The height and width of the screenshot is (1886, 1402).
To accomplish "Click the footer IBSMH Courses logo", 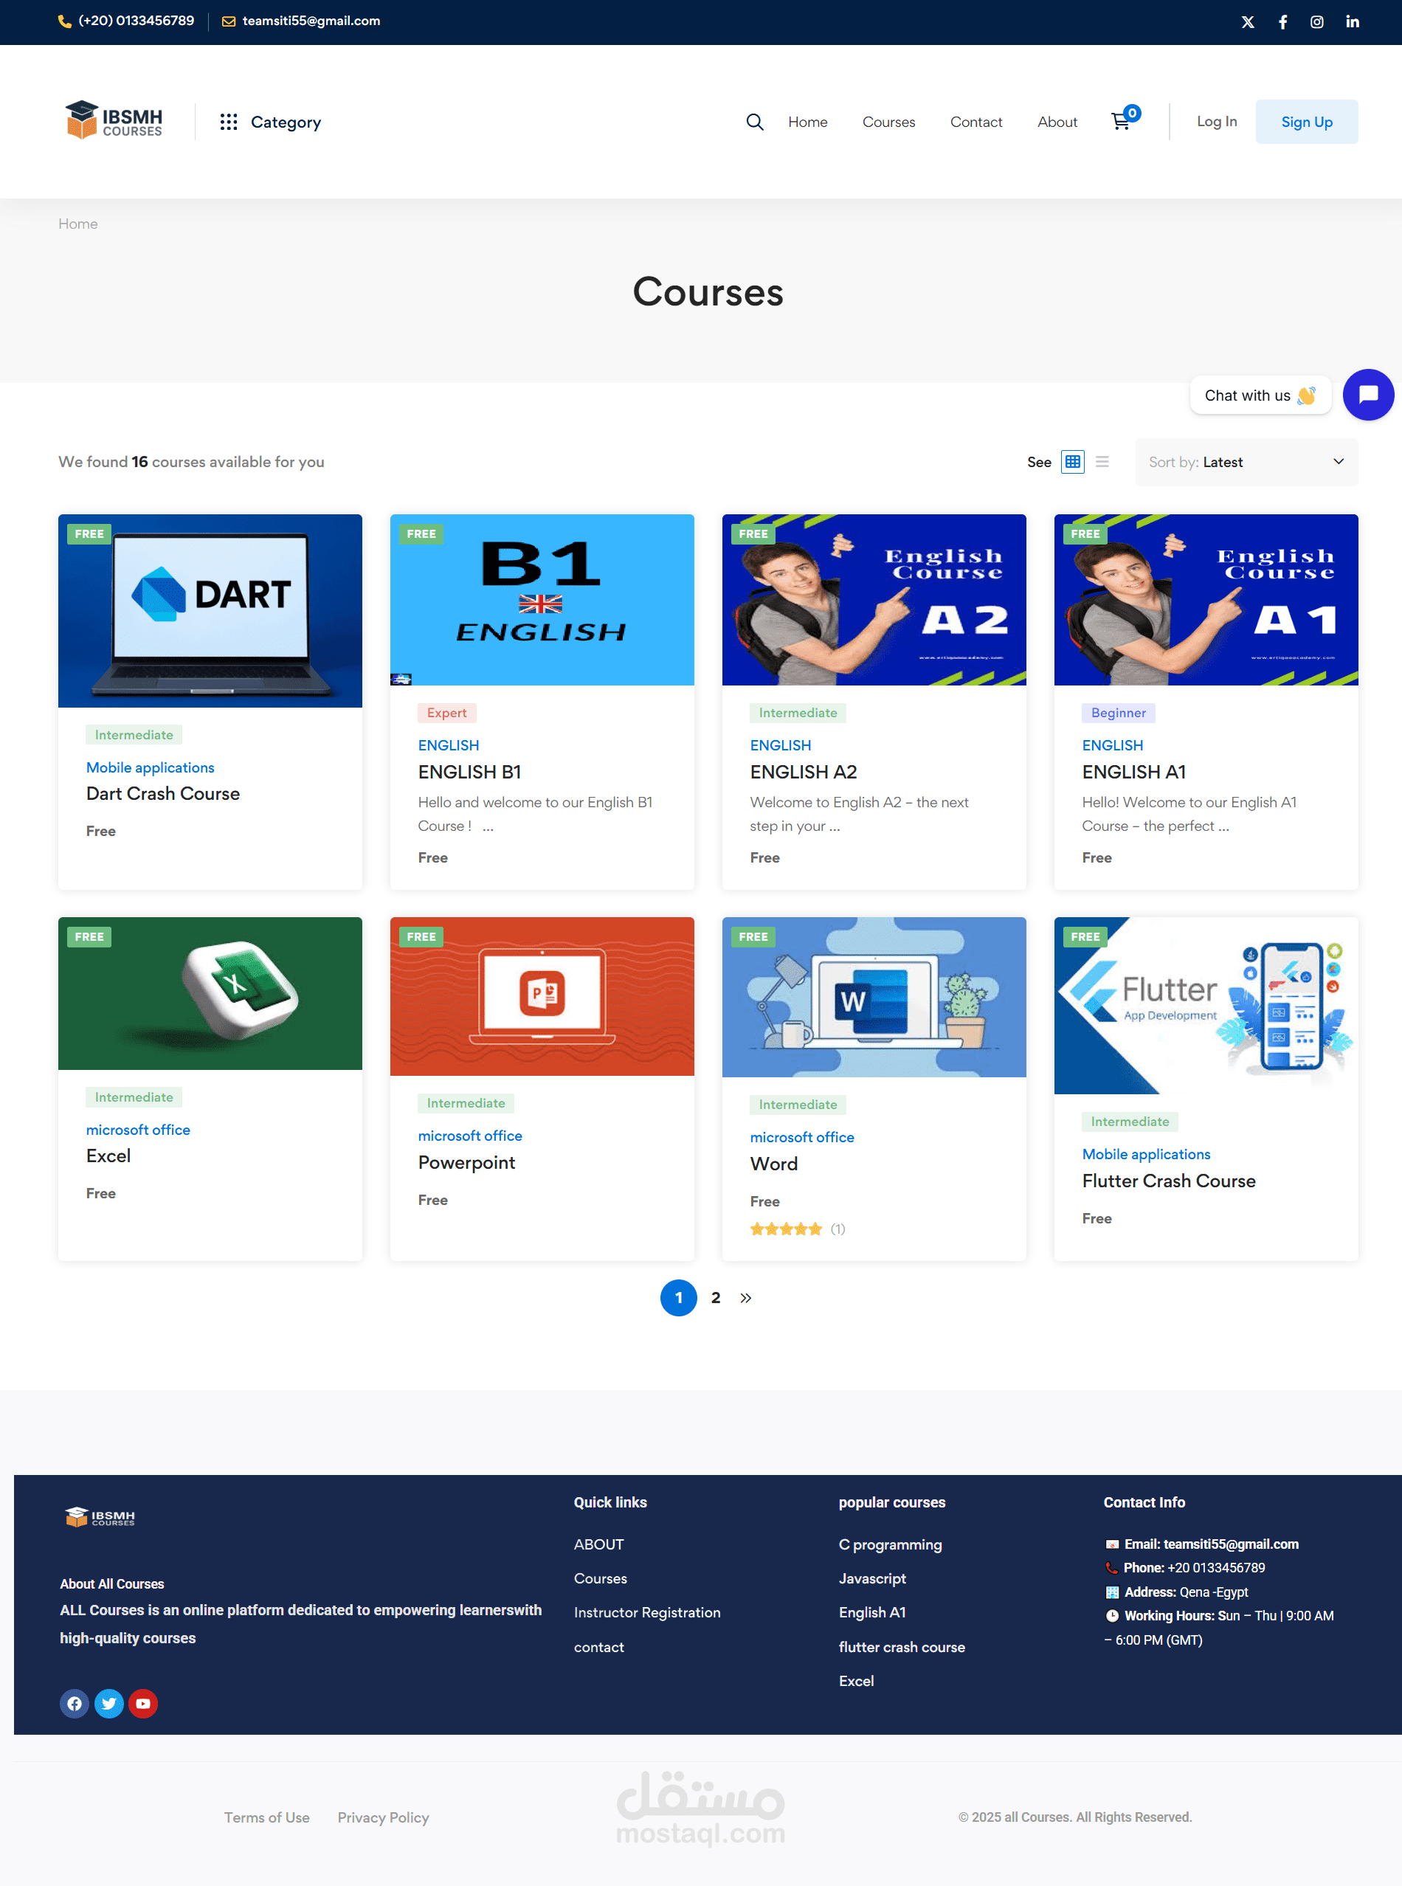I will click(100, 1516).
